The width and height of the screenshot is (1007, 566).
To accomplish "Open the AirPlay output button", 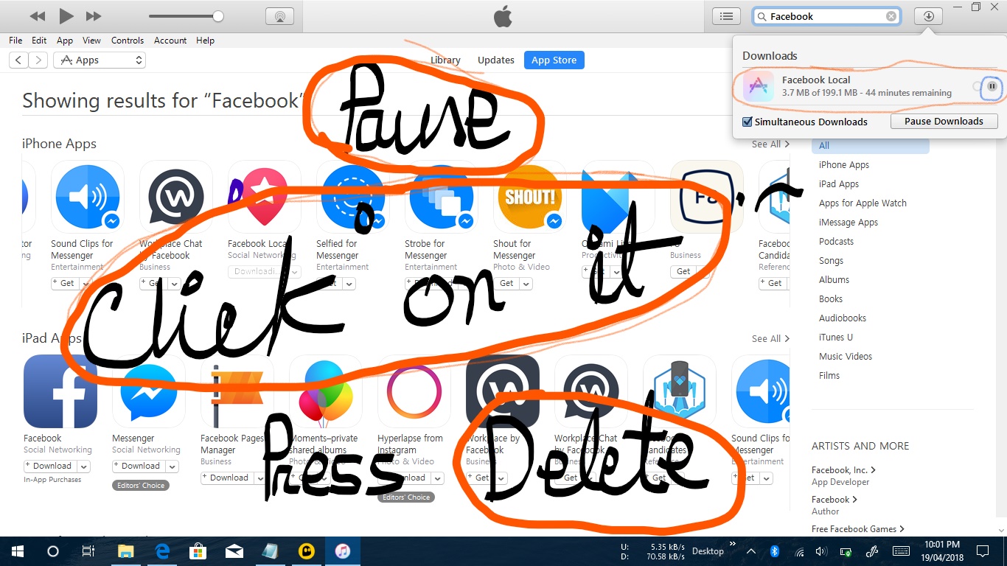I will [x=279, y=16].
